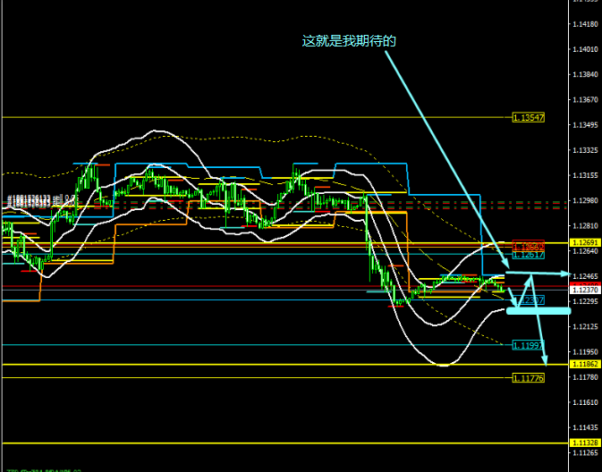Select the 1.12617 teal level label

point(528,255)
